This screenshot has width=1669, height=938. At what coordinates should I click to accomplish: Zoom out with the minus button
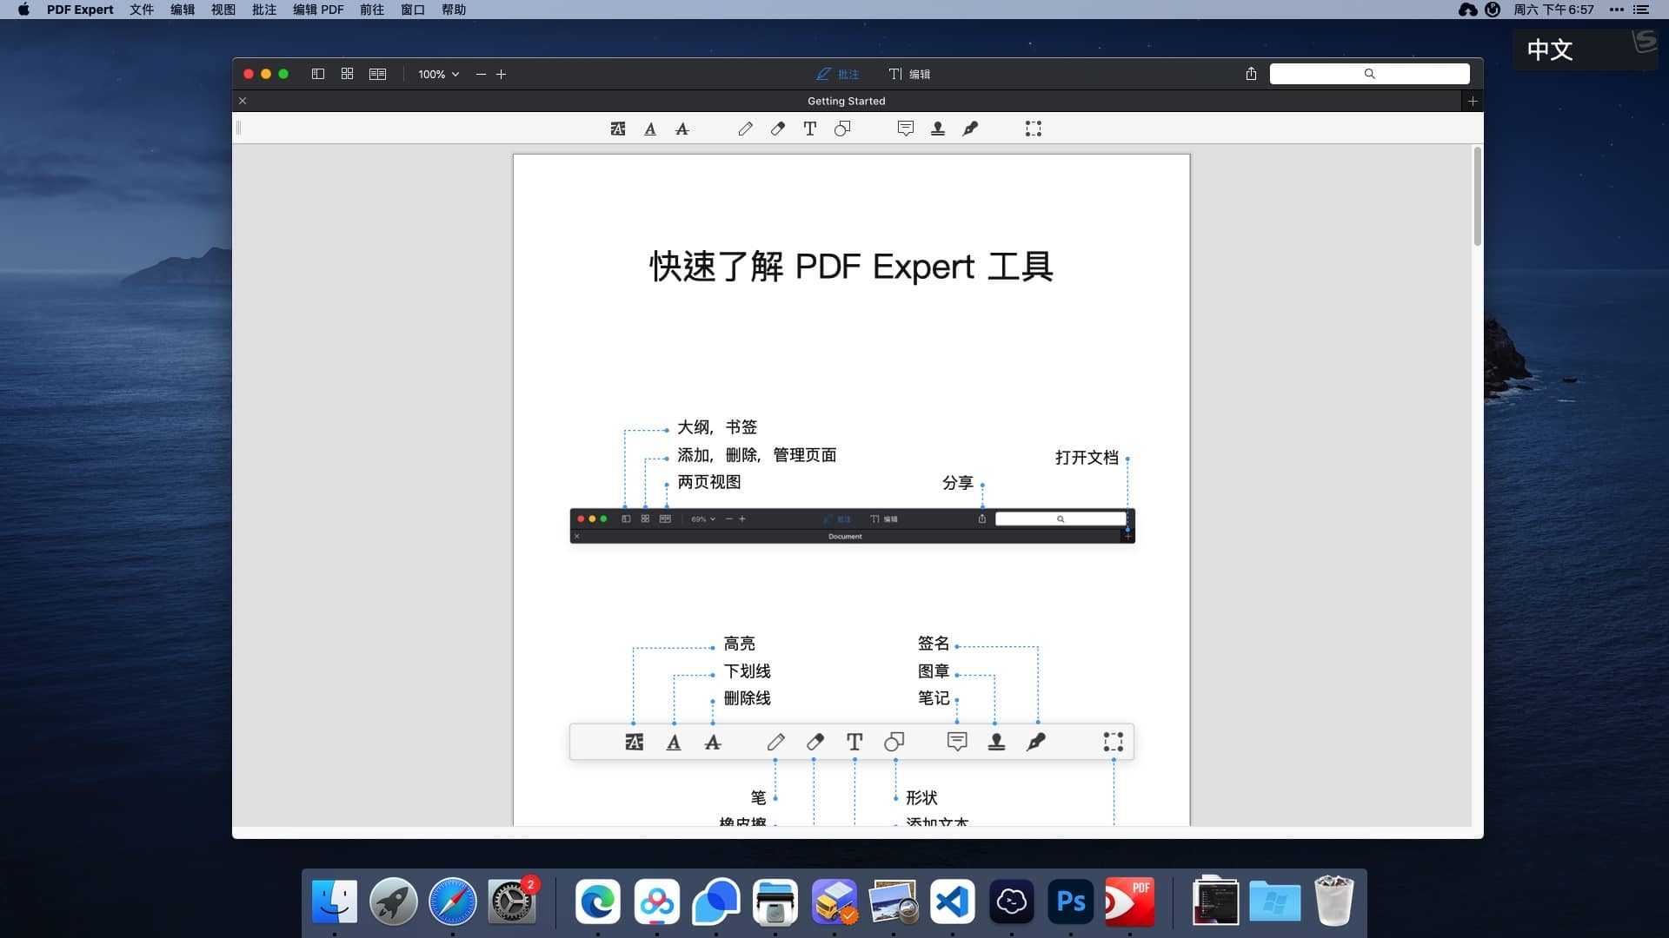coord(481,74)
